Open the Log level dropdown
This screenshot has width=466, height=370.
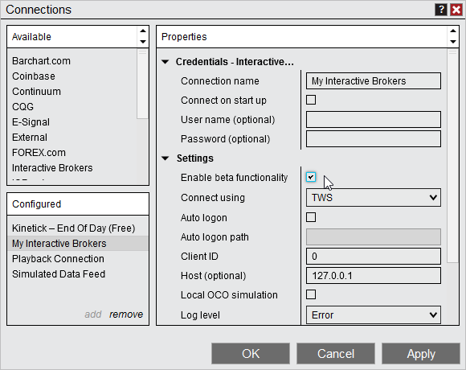click(x=374, y=314)
